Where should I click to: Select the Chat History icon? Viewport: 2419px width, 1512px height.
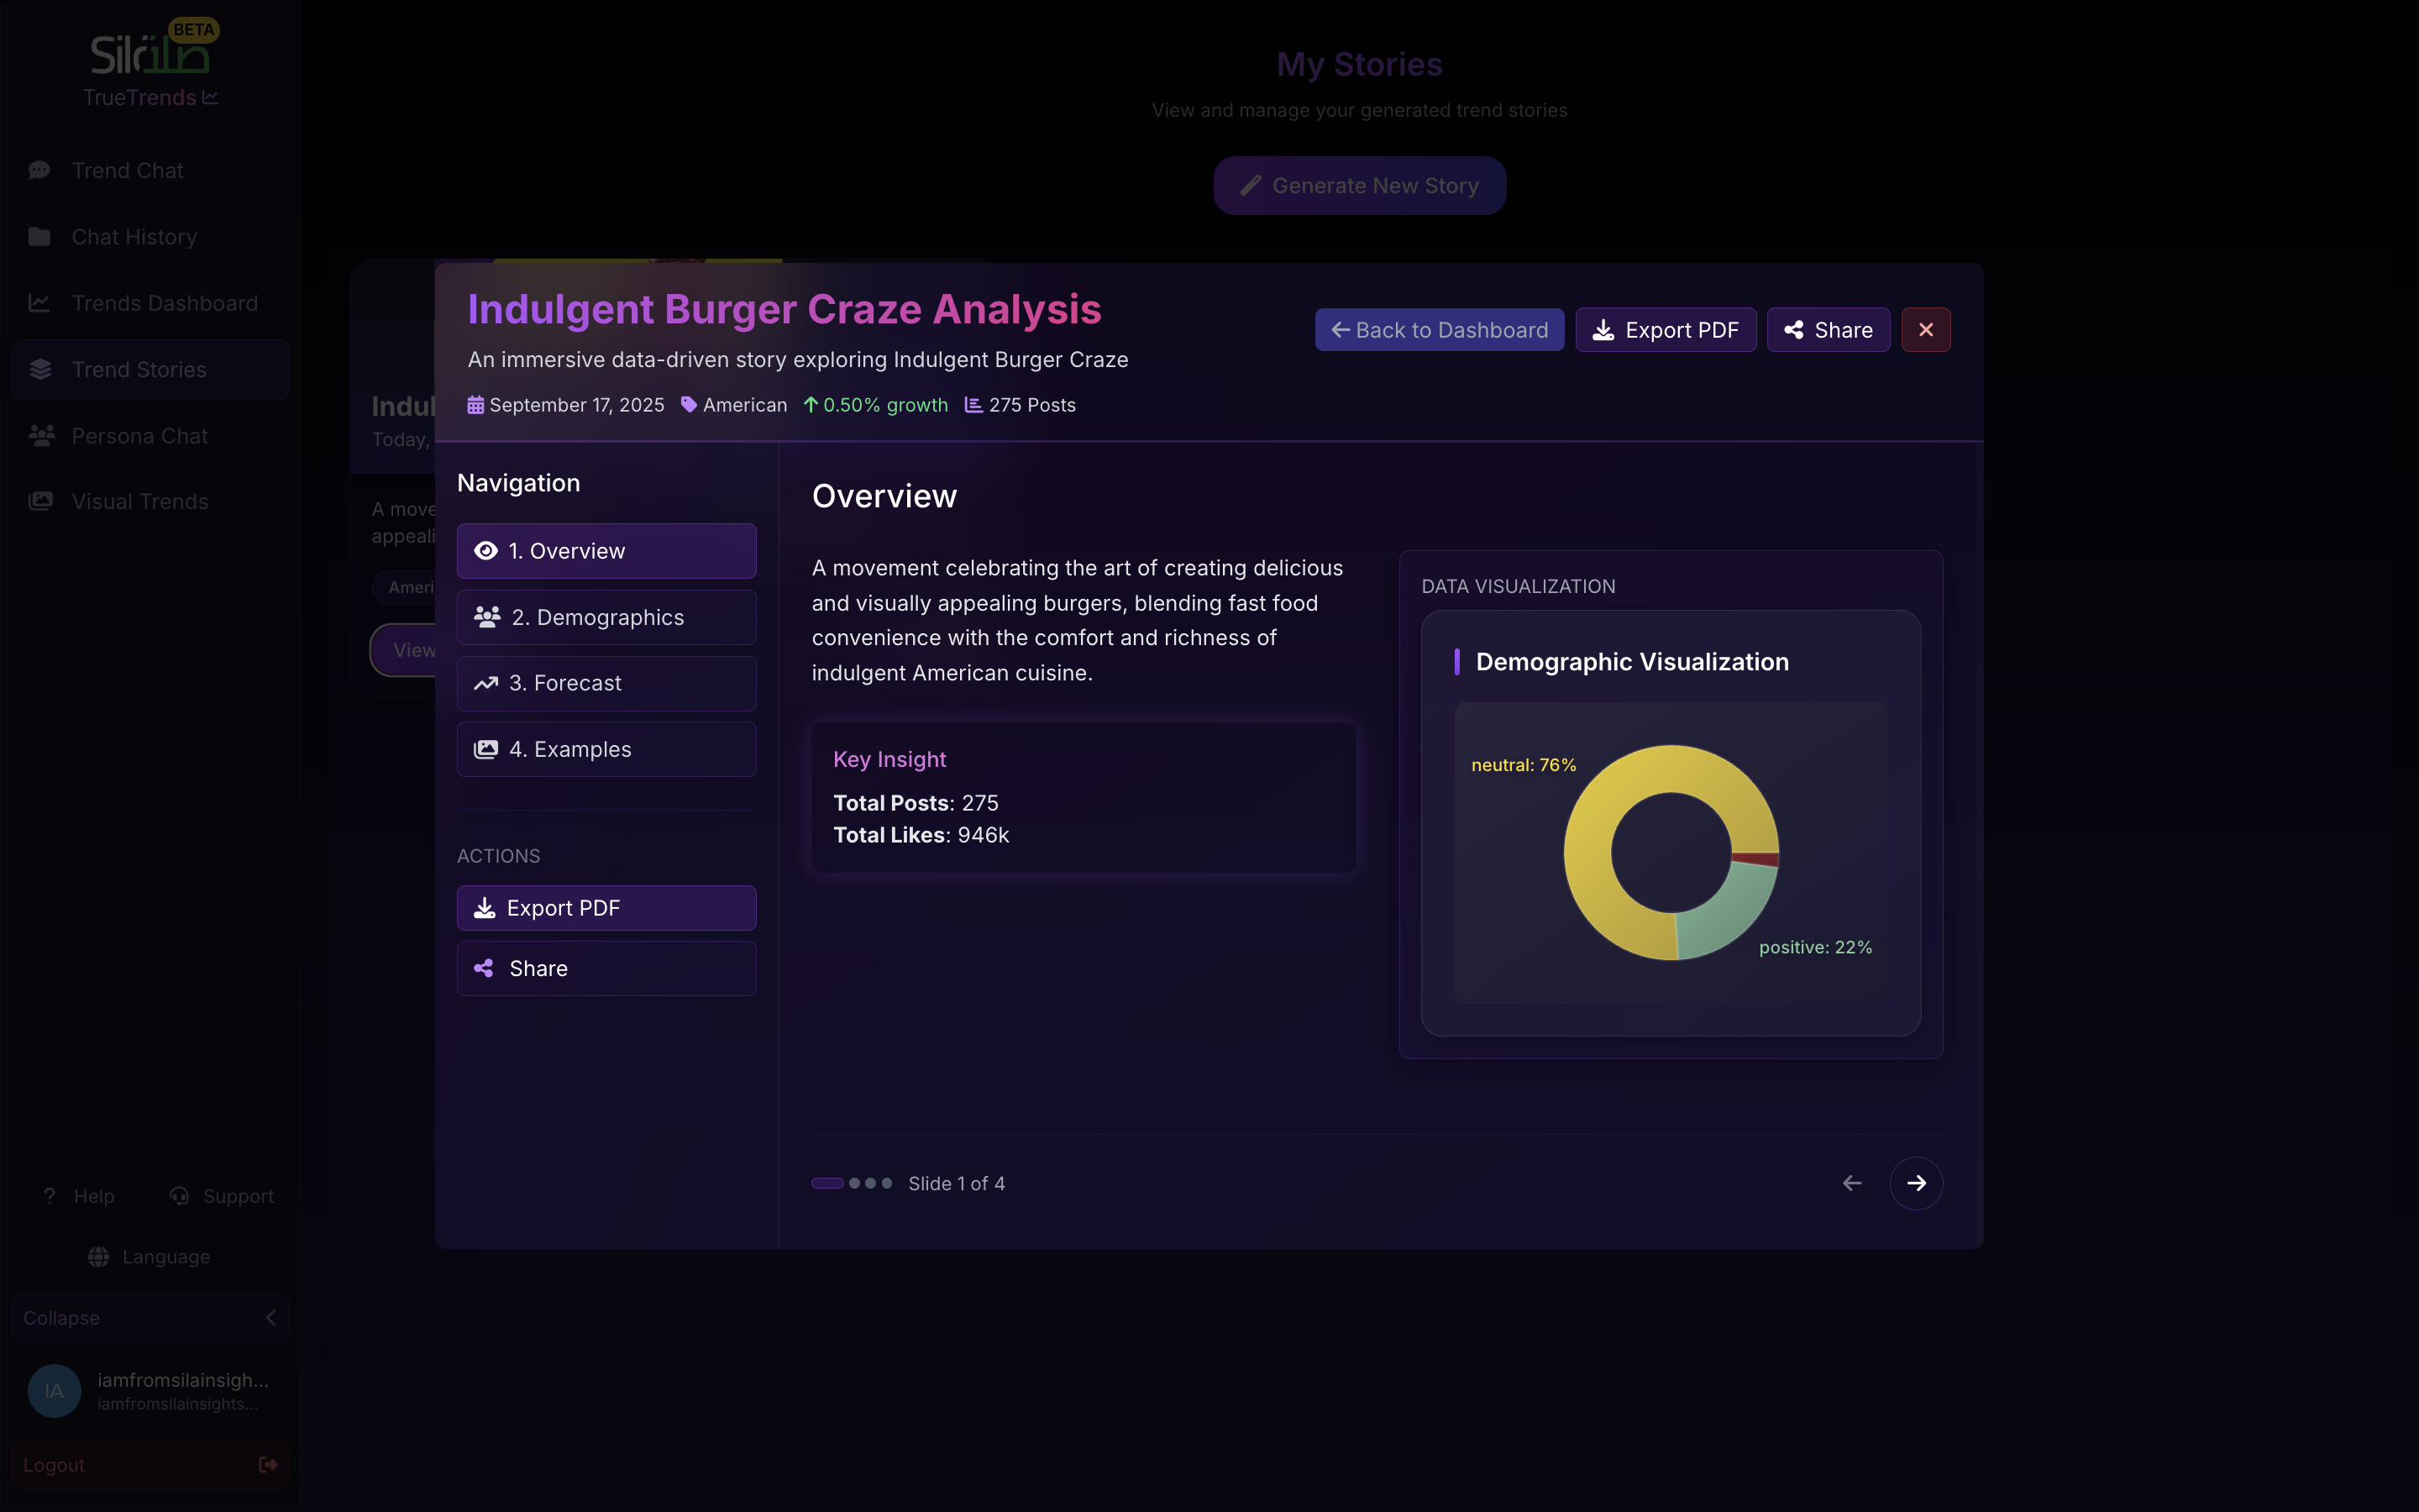coord(39,236)
